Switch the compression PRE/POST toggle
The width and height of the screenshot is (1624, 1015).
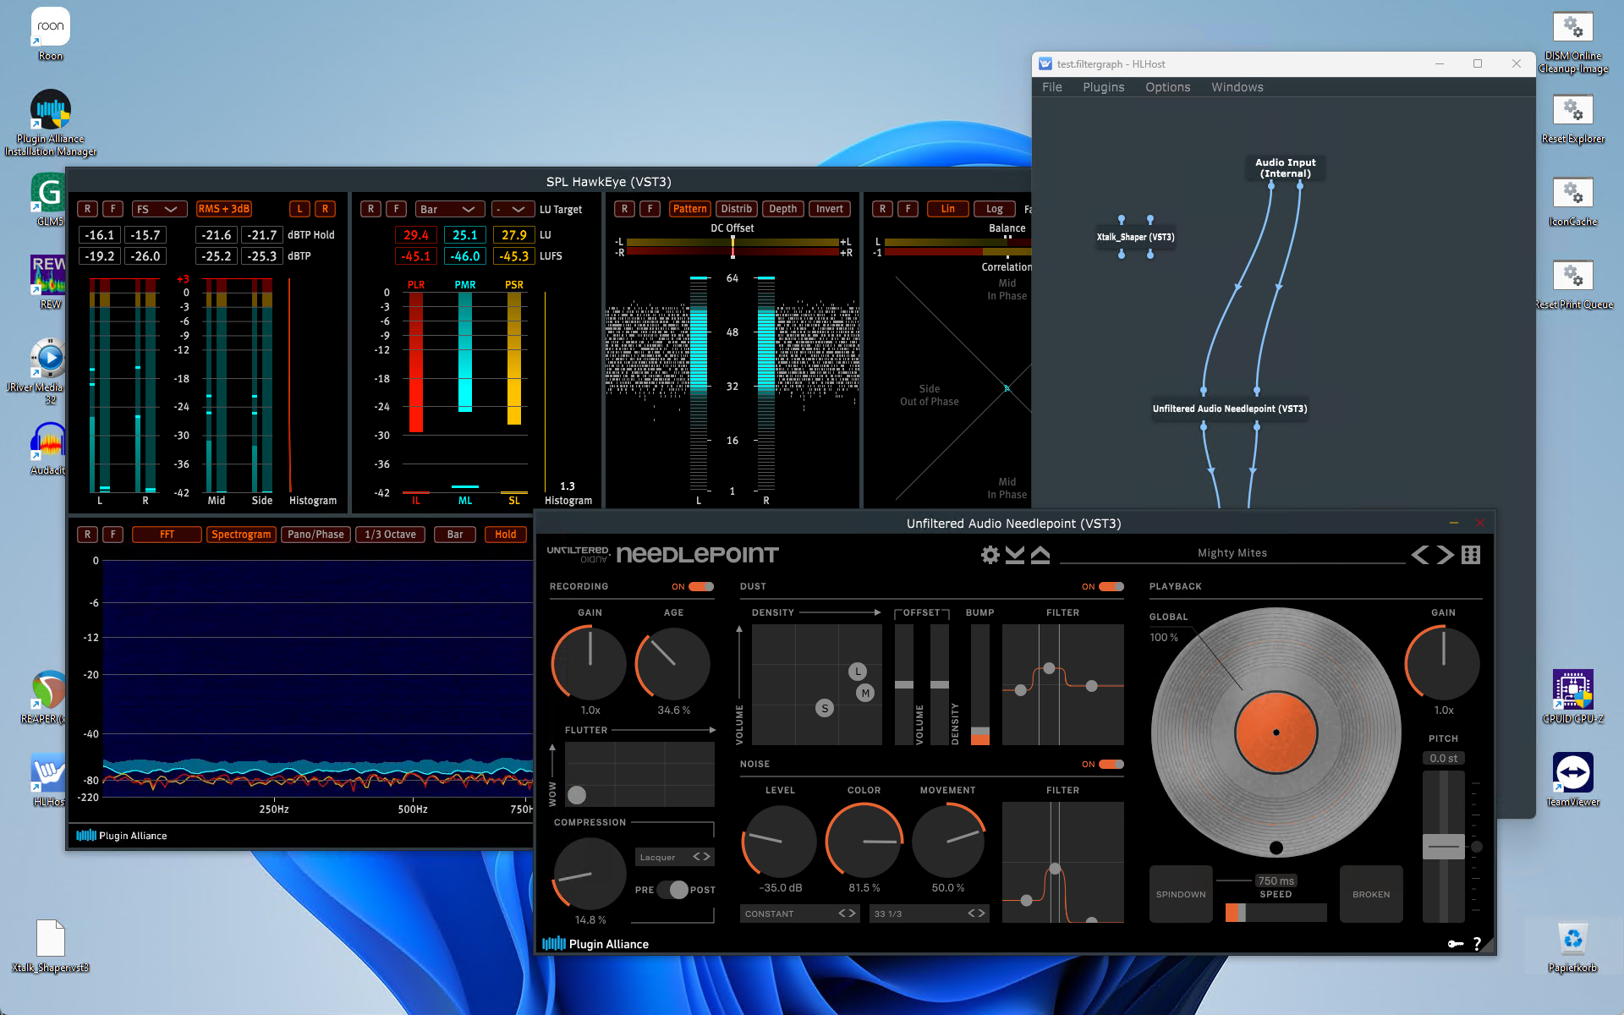coord(674,890)
